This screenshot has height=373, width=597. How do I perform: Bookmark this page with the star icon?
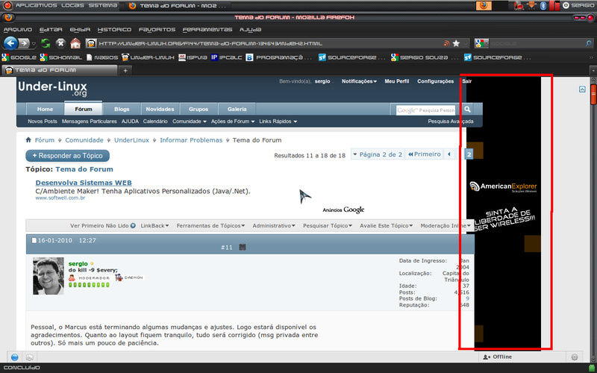click(x=456, y=43)
